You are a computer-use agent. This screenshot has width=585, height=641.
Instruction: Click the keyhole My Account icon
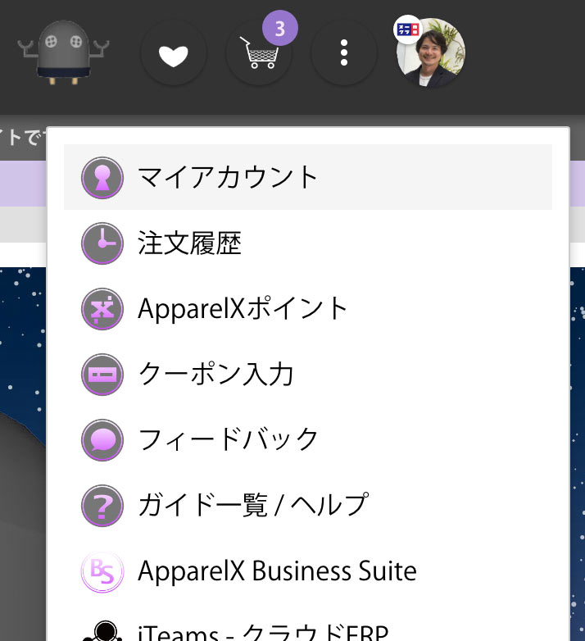pos(102,177)
